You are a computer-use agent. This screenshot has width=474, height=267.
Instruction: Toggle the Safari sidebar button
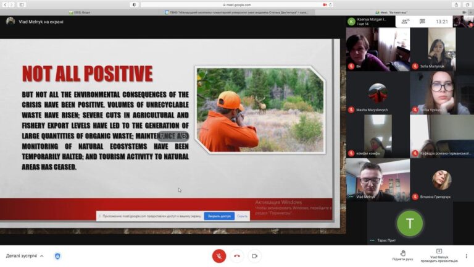[22, 5]
